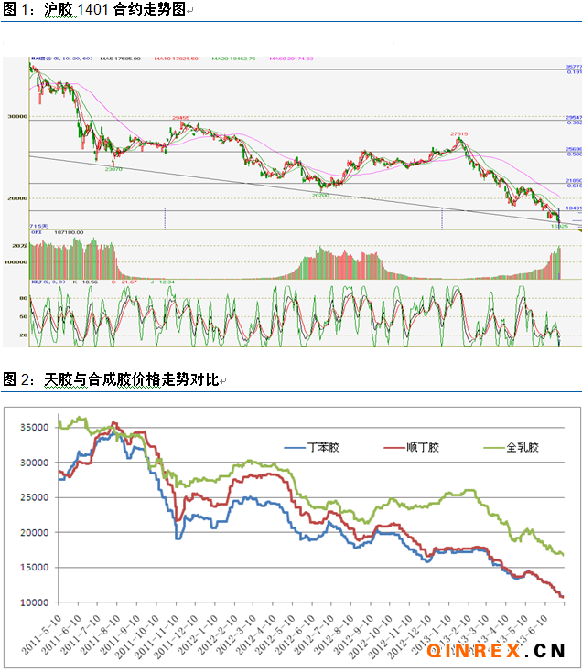Click the 30000 price label on candlestick chart

(16, 117)
